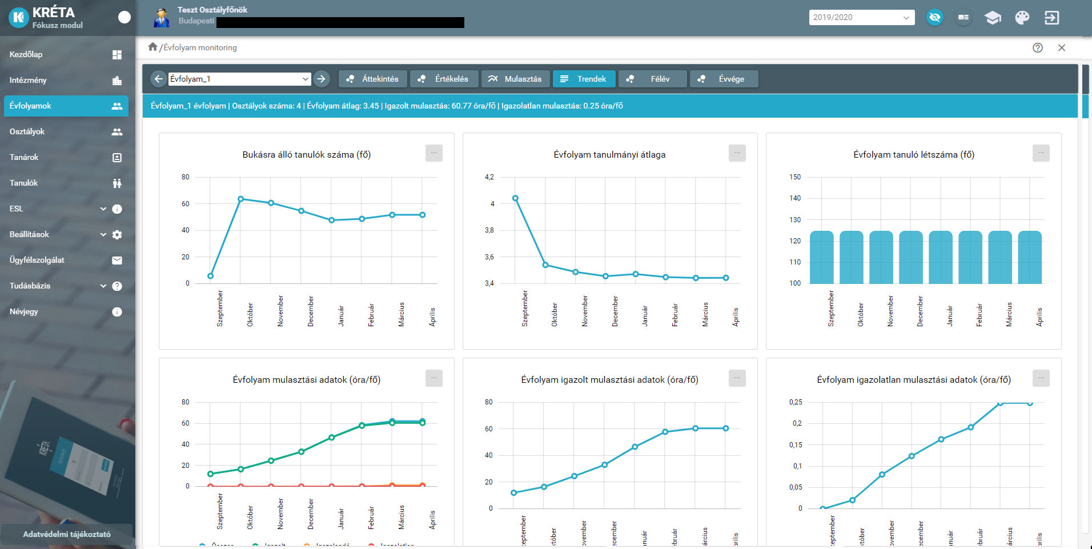Click the Beállítások gear icon
Screen dimensions: 1092x549
(x=117, y=235)
